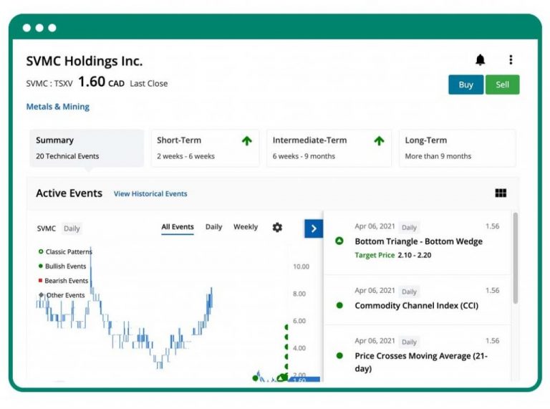Click SVMC symbol label above chart
This screenshot has height=409, width=550.
pos(47,228)
